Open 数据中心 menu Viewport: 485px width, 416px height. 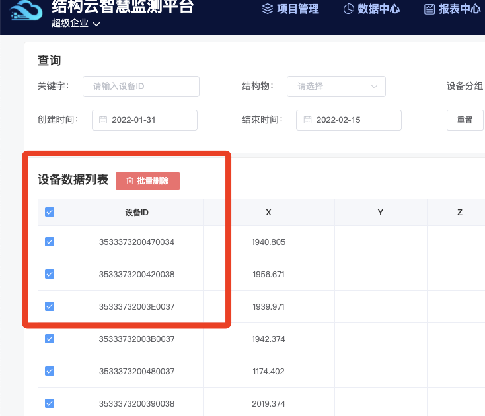point(371,9)
